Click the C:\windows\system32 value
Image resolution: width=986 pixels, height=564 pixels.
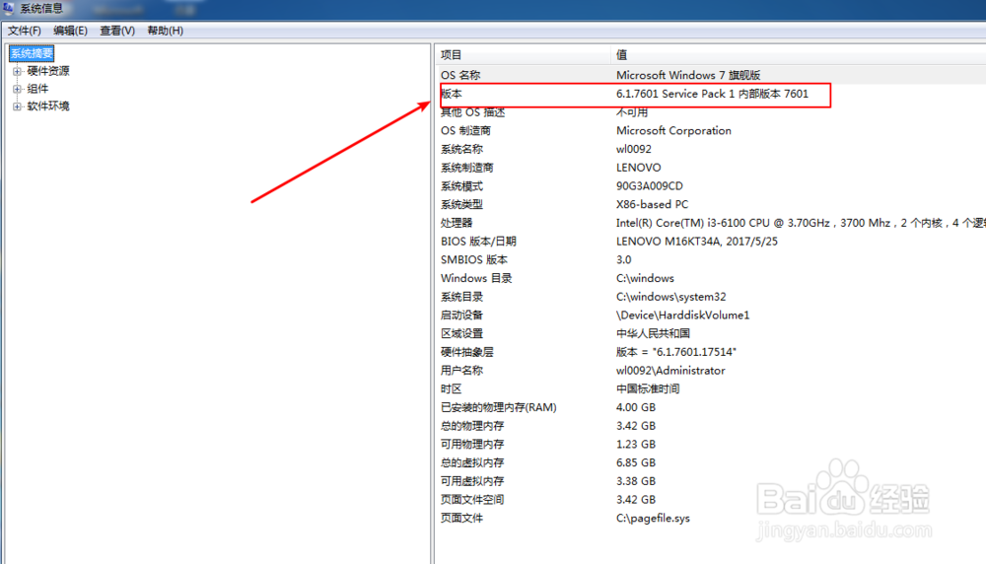[670, 297]
